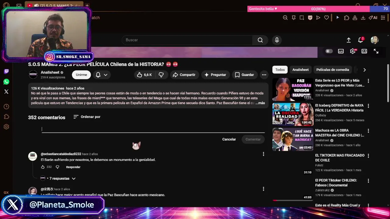This screenshot has width=390, height=219.
Task: Open History clock icon in sidebar
Action: [x=6, y=107]
